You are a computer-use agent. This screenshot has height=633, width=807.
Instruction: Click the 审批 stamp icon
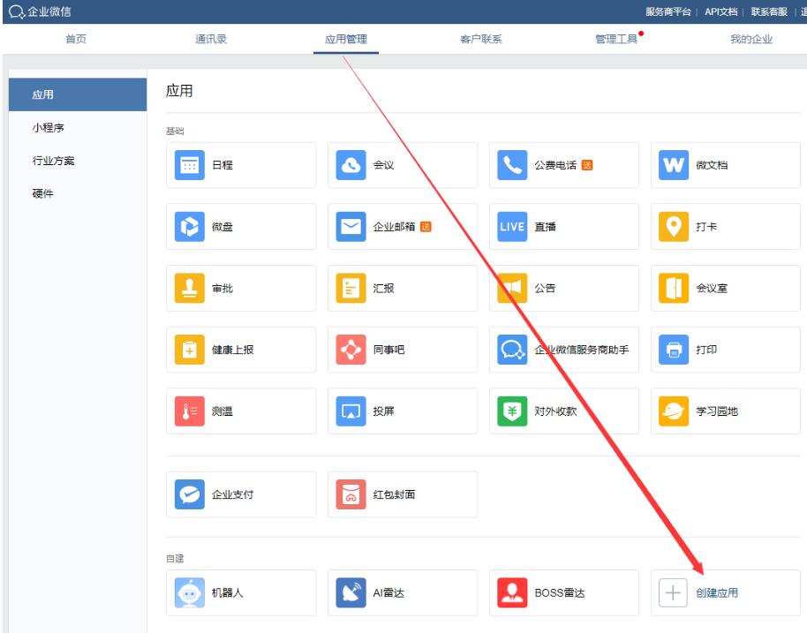pos(190,288)
